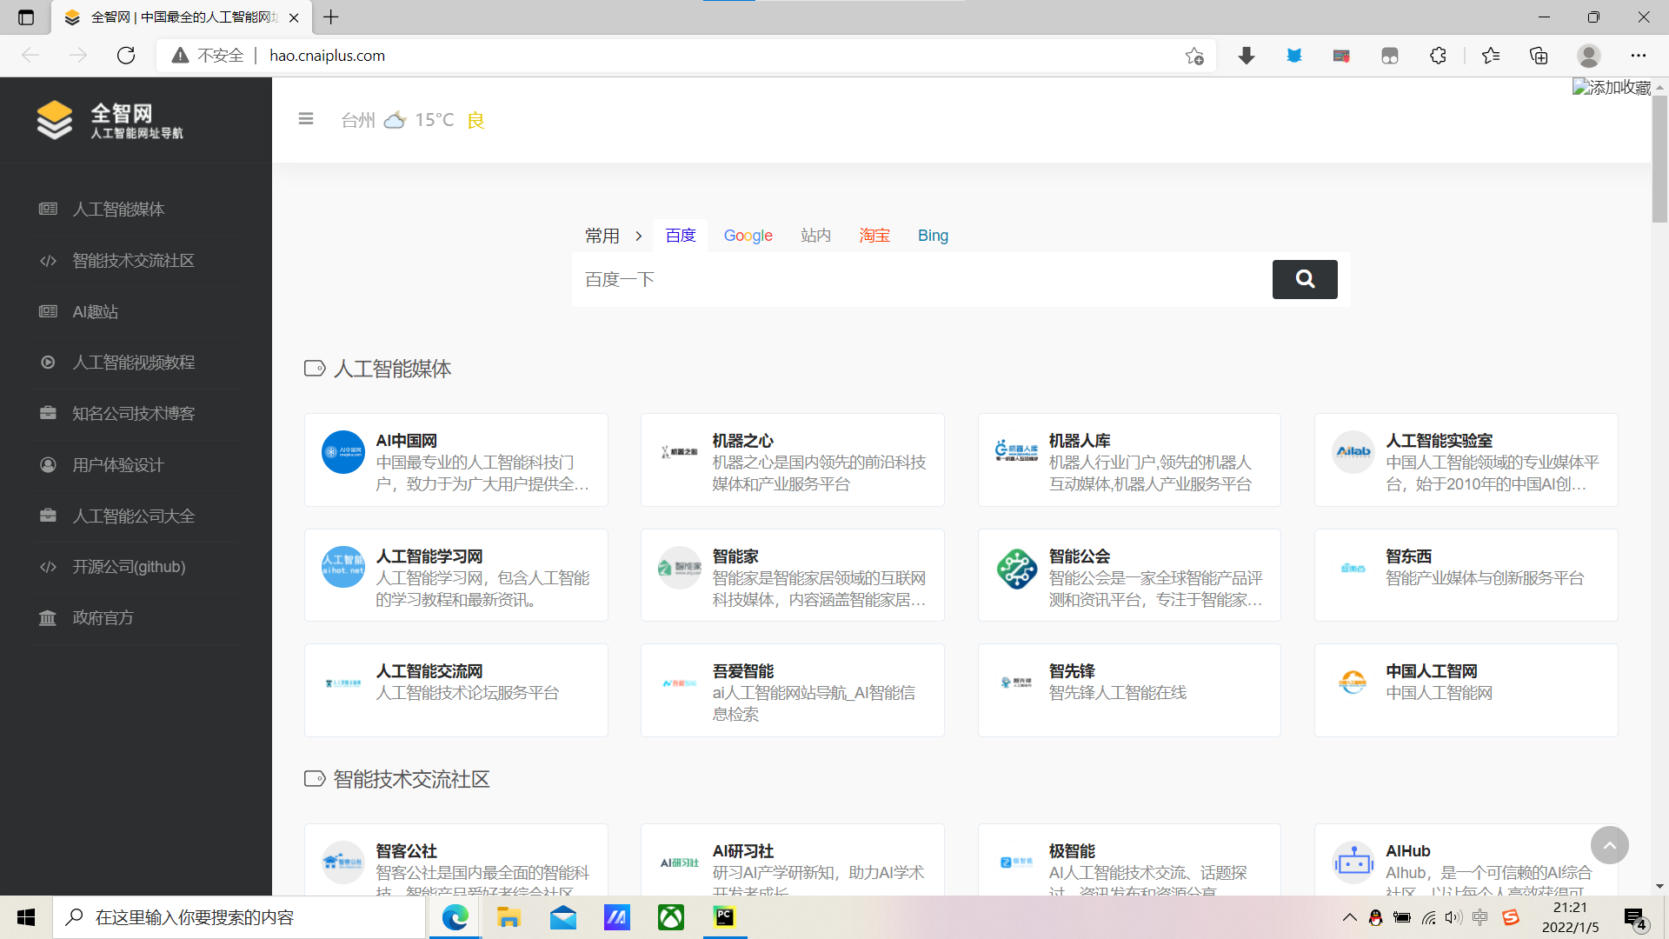Open the 智先锋 card
Image resolution: width=1669 pixels, height=939 pixels.
[x=1129, y=690]
